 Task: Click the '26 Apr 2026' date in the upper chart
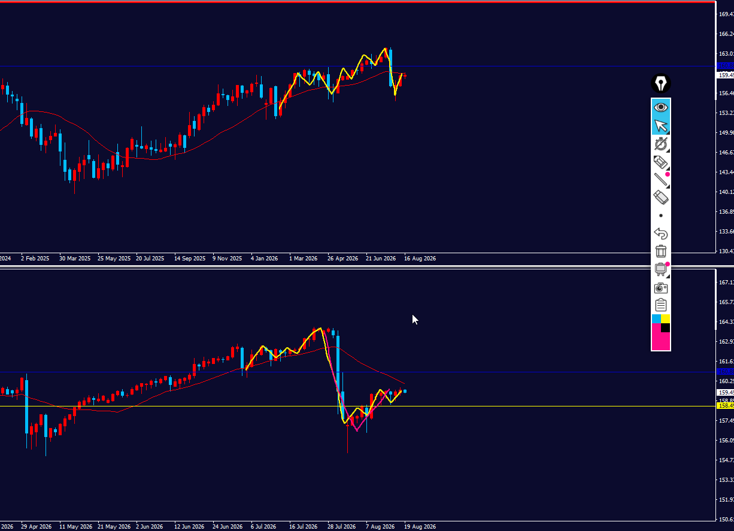point(343,259)
